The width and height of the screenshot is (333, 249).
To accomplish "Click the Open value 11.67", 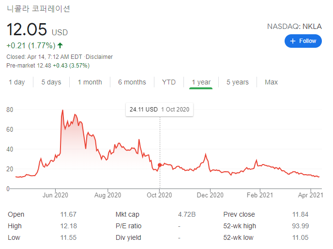I will point(68,214).
